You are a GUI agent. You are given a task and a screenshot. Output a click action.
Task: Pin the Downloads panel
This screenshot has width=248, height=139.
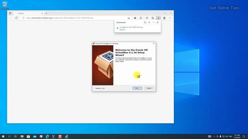pos(158,22)
